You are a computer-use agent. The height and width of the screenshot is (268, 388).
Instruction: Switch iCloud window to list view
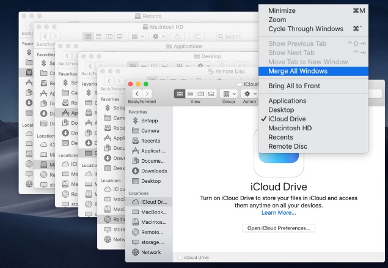point(190,94)
